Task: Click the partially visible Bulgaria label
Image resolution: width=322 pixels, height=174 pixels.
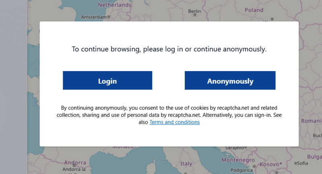Action: [314, 156]
